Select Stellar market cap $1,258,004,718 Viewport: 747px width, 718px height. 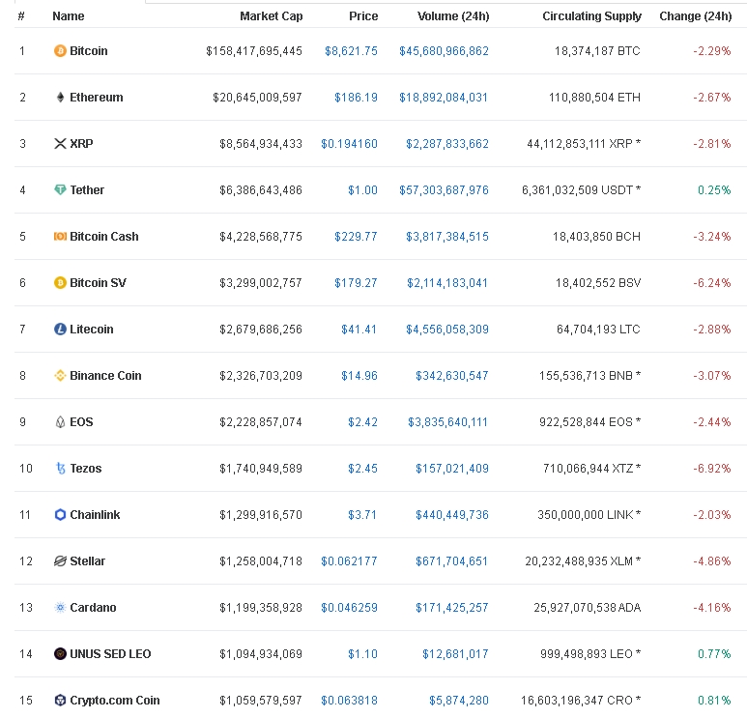(261, 560)
